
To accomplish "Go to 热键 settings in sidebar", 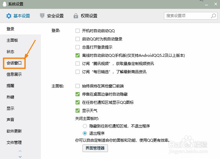I will 10,97.
